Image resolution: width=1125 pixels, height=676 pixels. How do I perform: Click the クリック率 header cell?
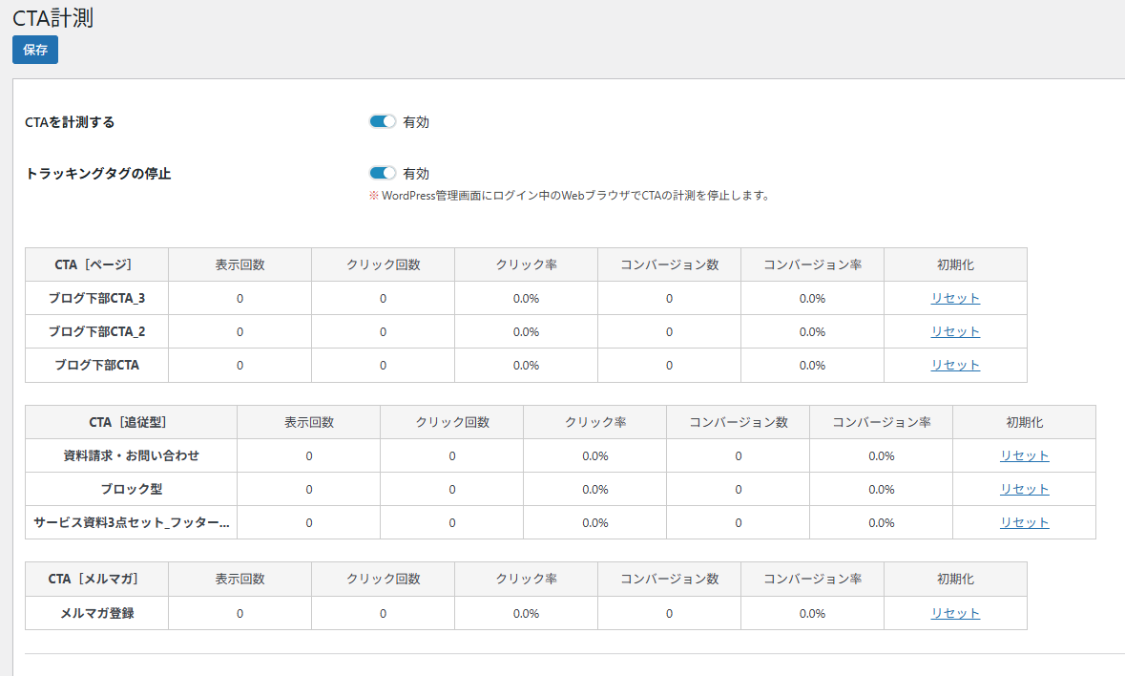(x=526, y=264)
